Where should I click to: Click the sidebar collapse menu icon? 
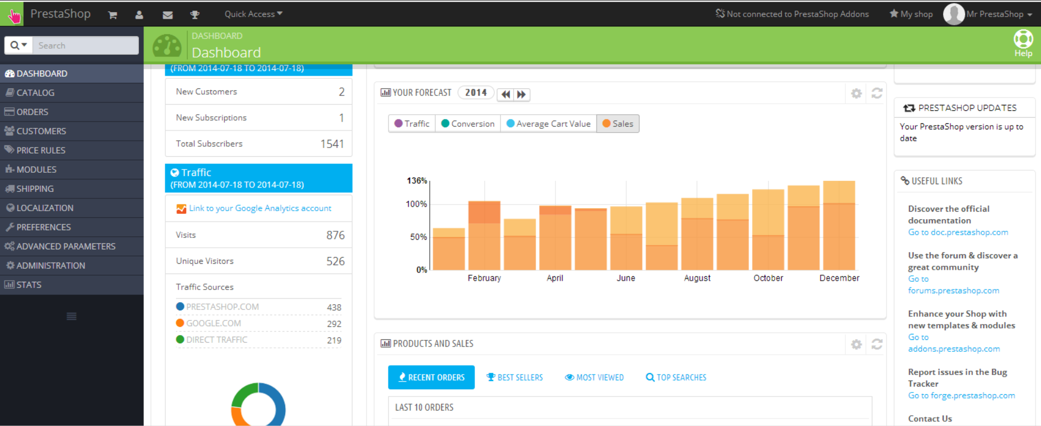[71, 316]
